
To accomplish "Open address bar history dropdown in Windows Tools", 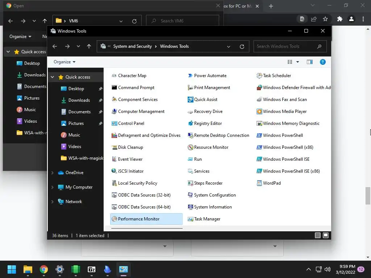I will pos(229,47).
